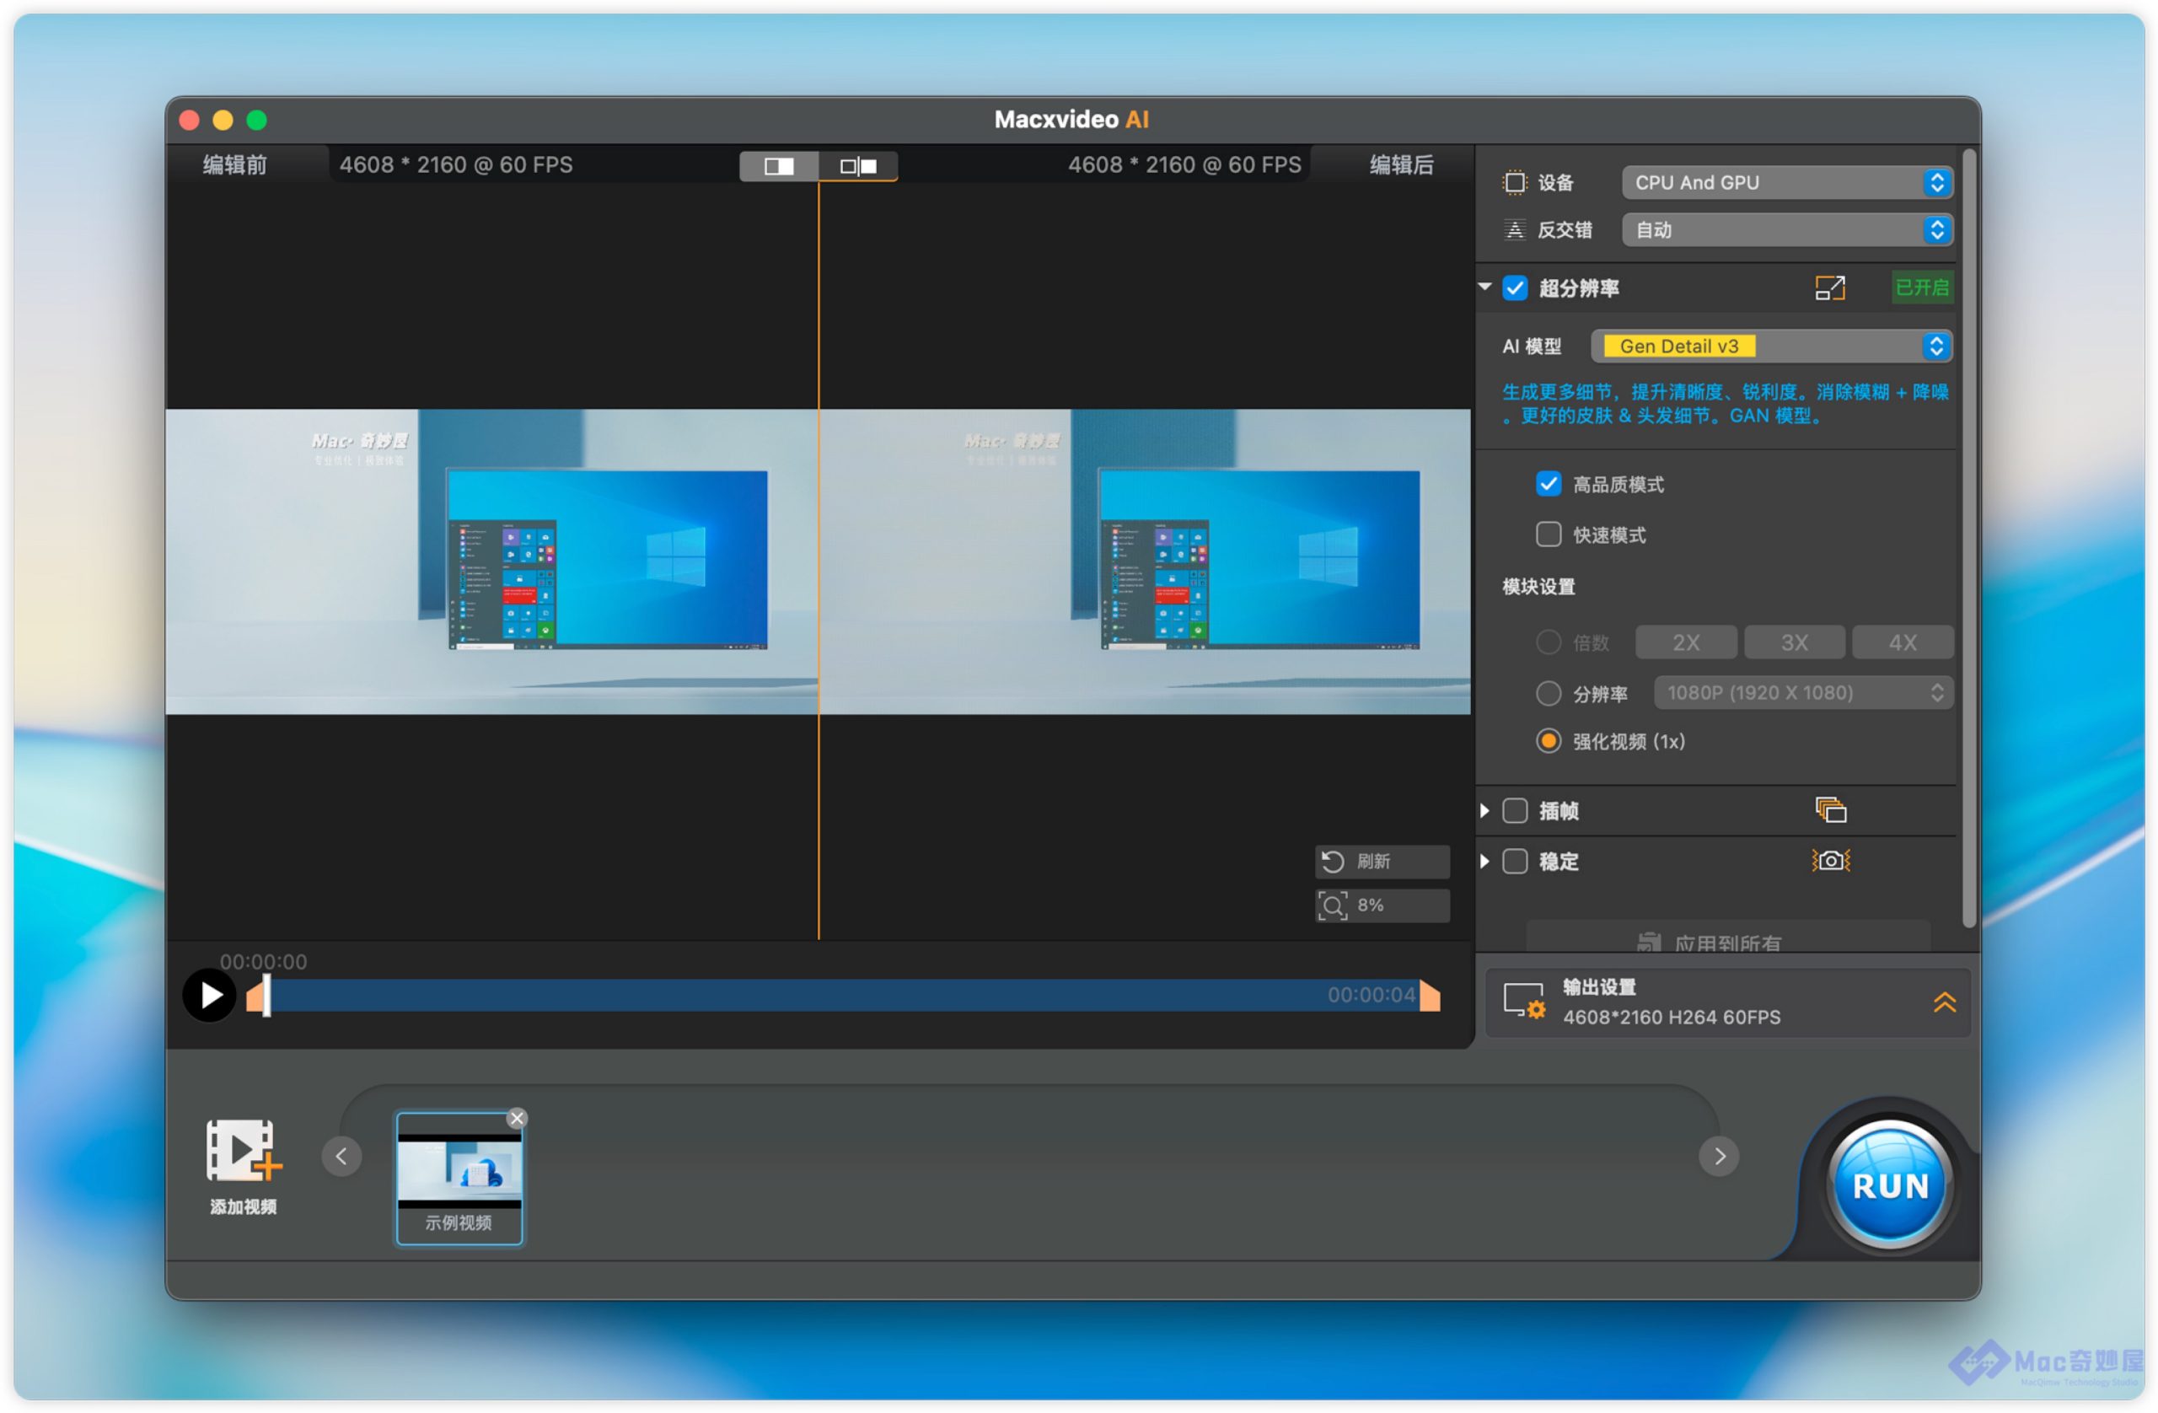
Task: Click the 8% zoom button
Action: click(x=1381, y=905)
